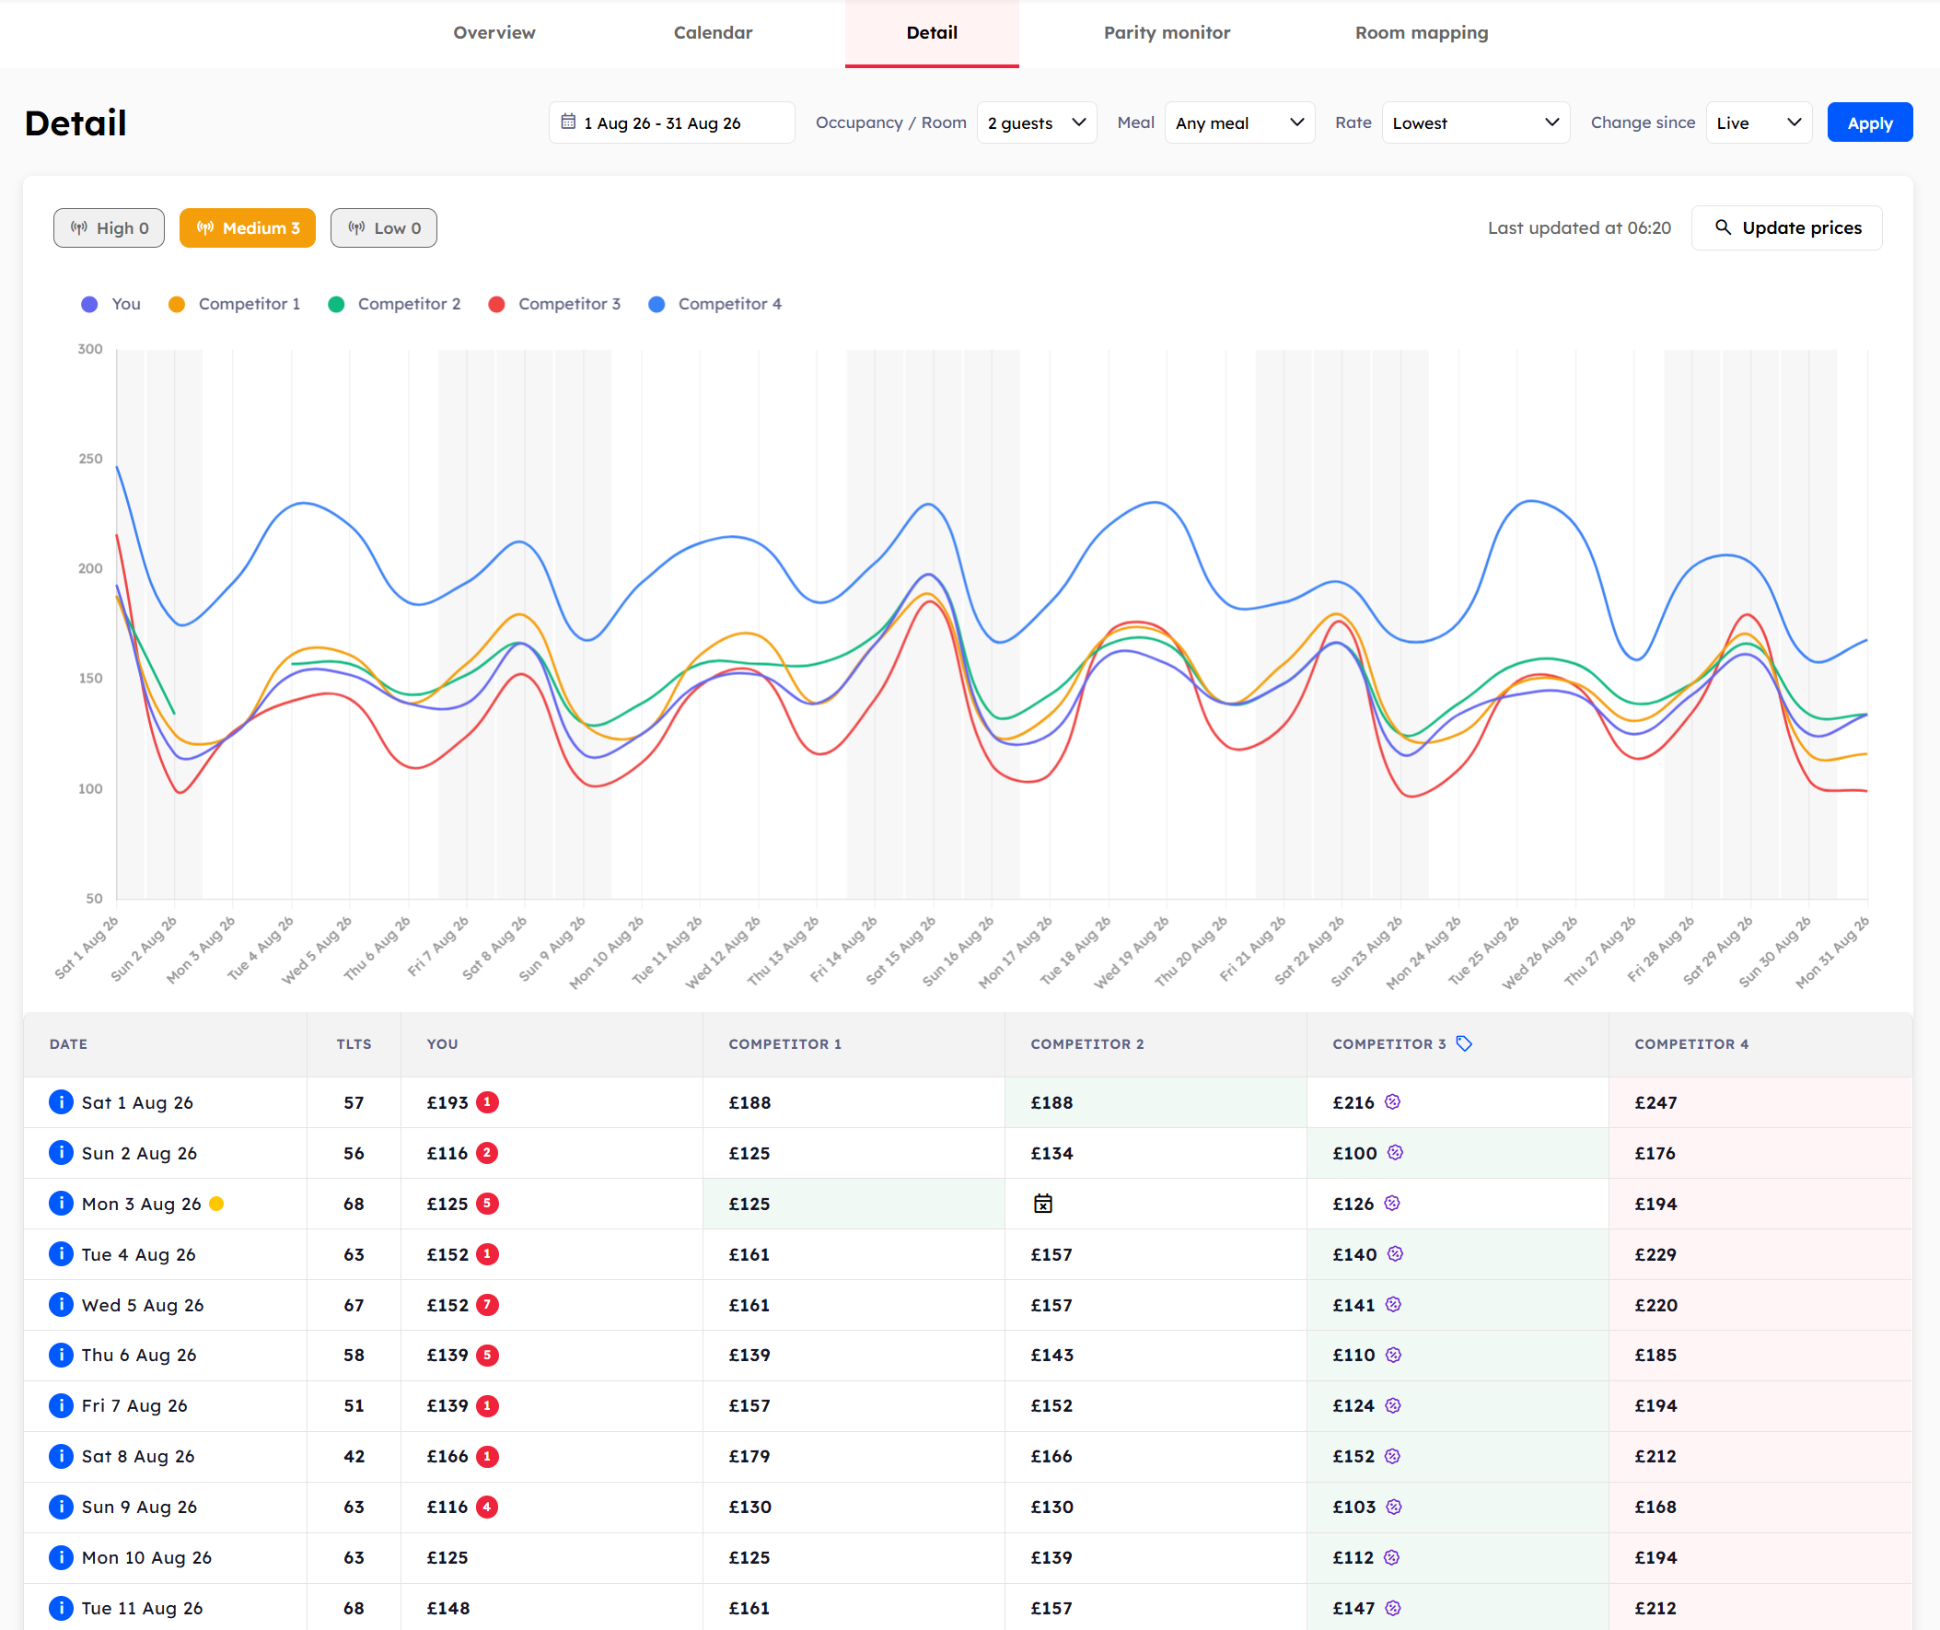
Task: Toggle the Low 0 demand filter
Action: [383, 227]
